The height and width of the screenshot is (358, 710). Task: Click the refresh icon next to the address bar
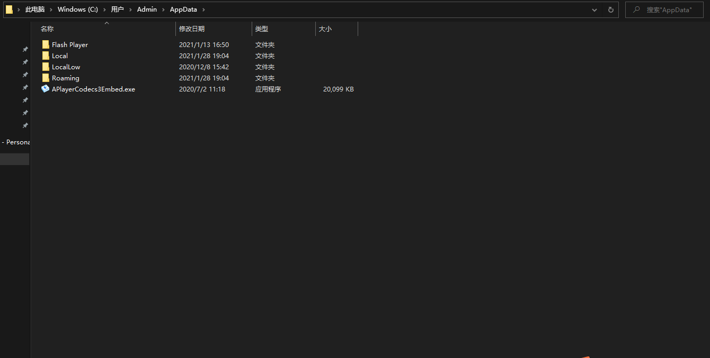coord(610,10)
